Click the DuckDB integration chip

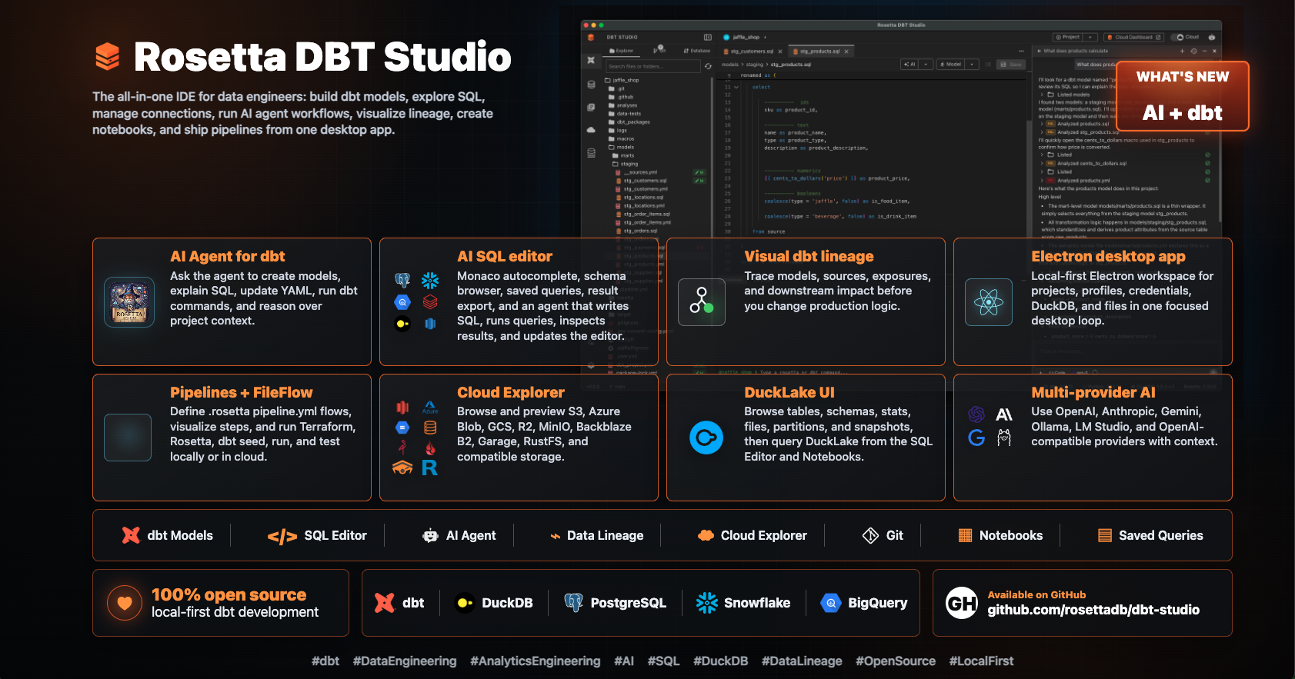(495, 603)
